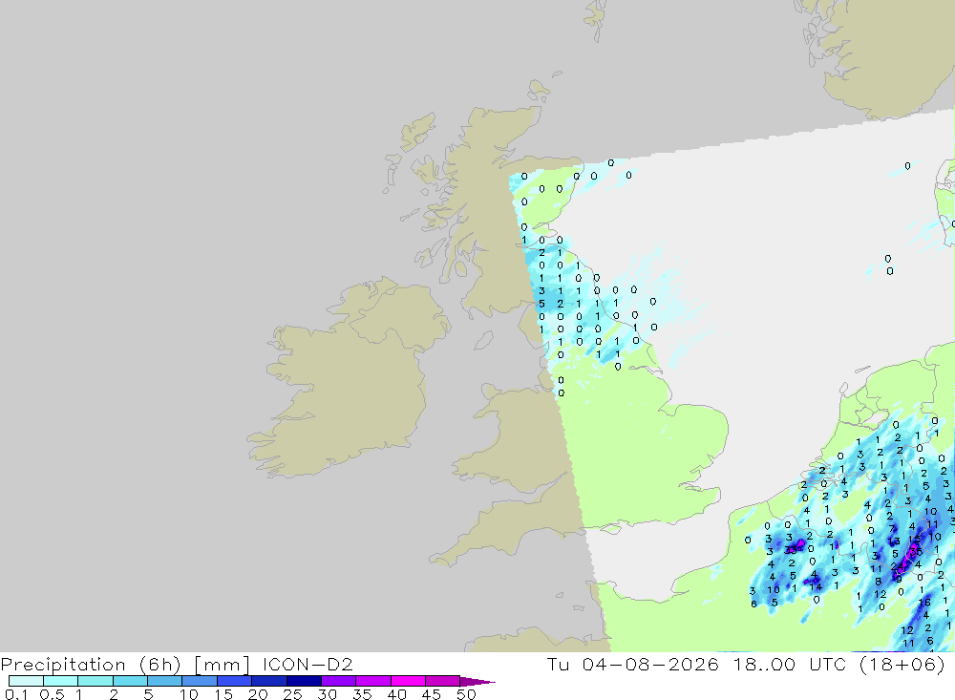Screen dimensions: 955x700
Task: Click the '10' legend scale label
Action: [x=189, y=694]
